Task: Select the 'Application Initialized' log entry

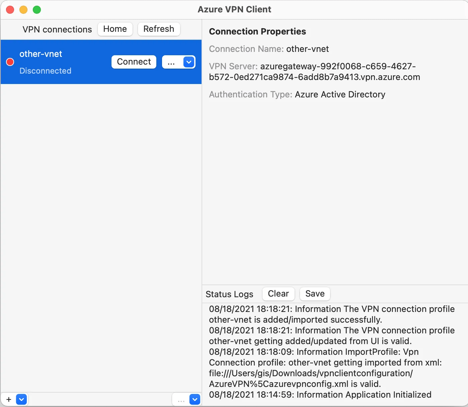Action: pos(320,395)
